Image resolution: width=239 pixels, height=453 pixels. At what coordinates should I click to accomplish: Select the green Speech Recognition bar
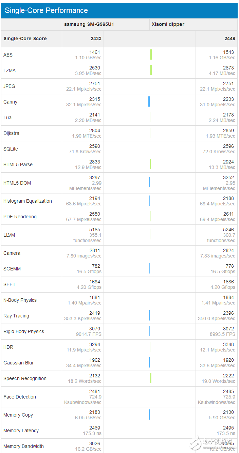(150, 378)
